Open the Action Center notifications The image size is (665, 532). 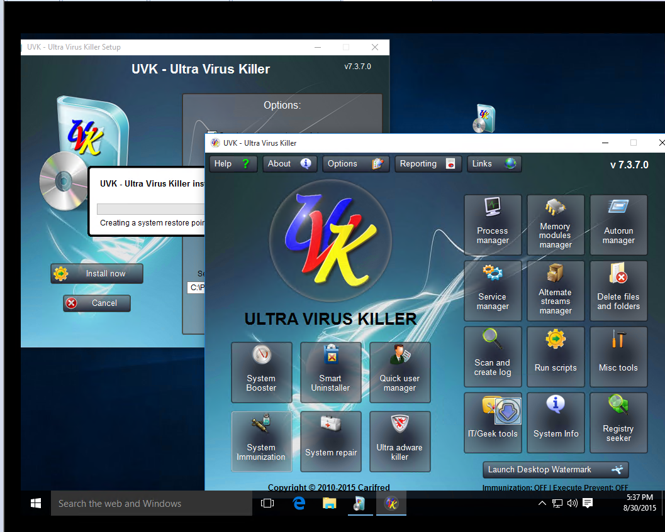click(x=588, y=503)
